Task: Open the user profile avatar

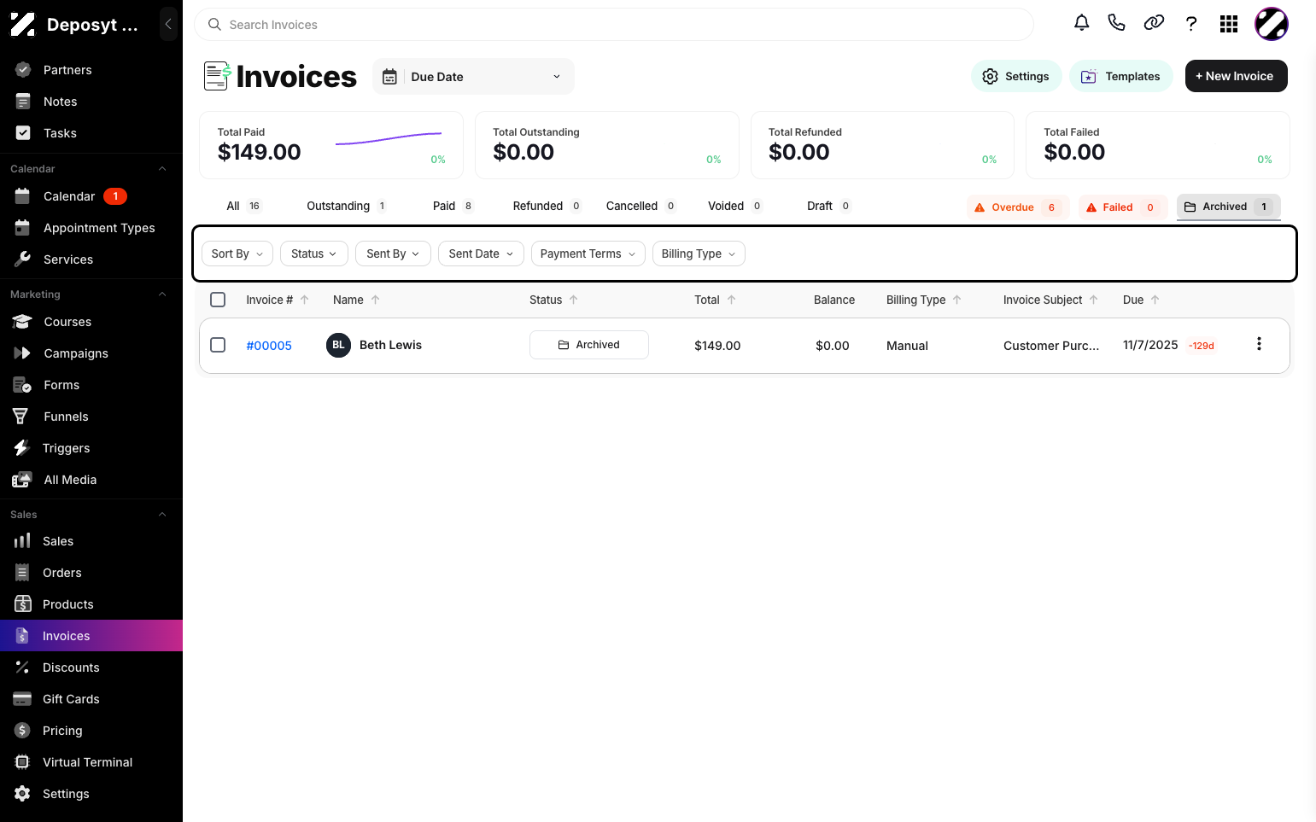Action: pyautogui.click(x=1271, y=24)
